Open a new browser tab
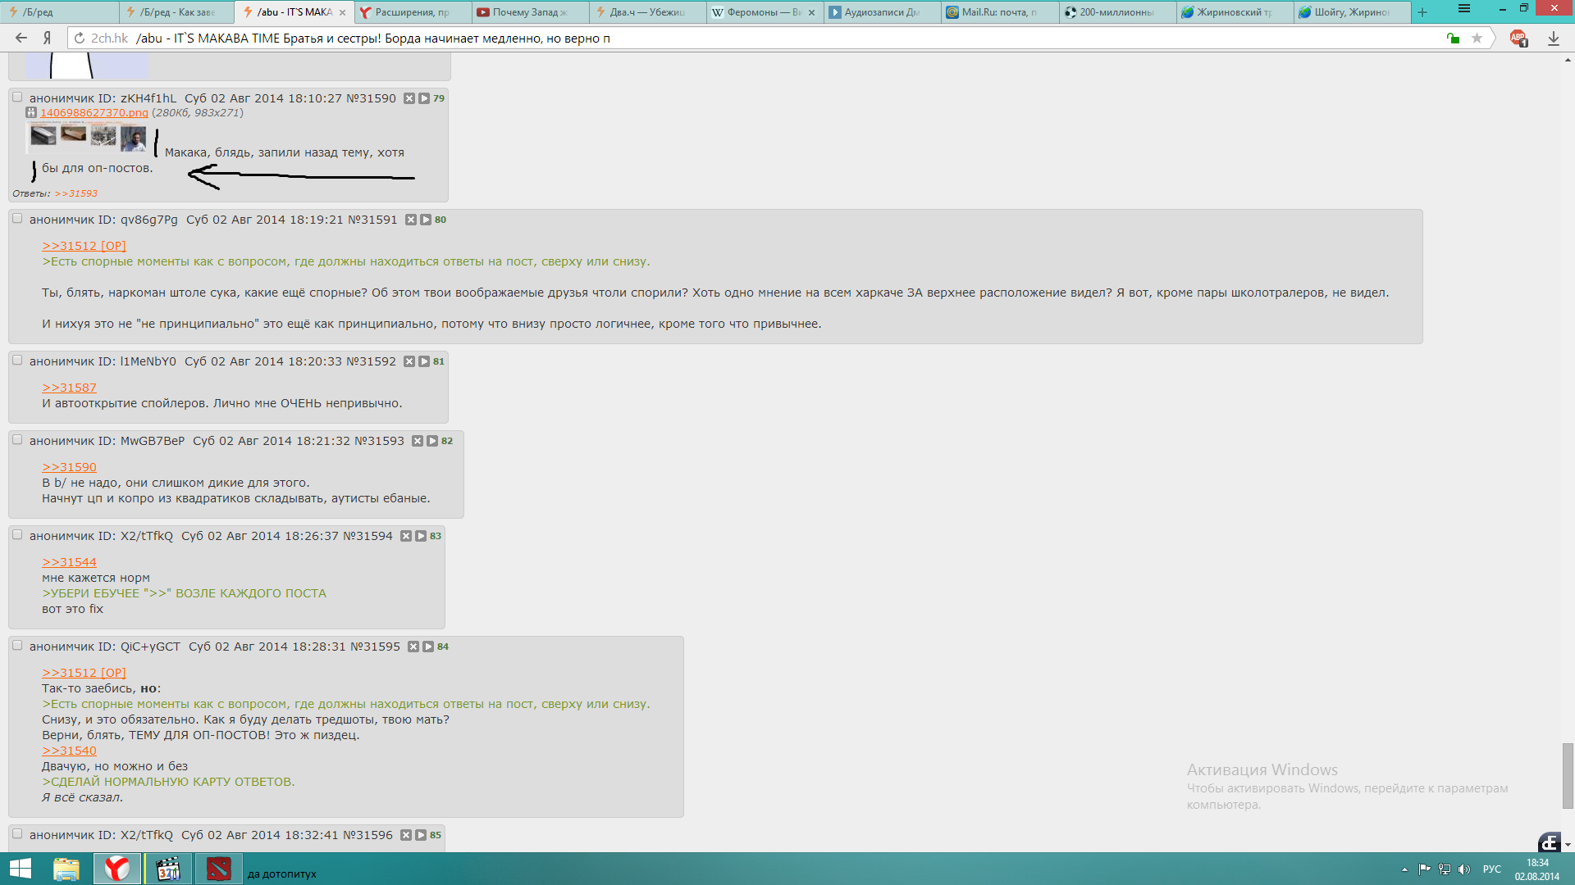 pos(1422,12)
